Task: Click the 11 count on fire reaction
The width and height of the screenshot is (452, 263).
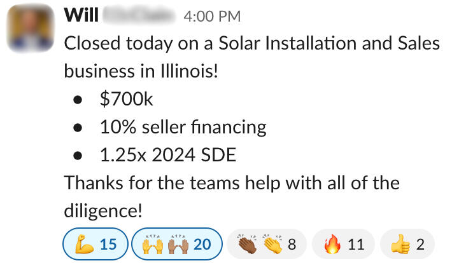Action: [356, 244]
